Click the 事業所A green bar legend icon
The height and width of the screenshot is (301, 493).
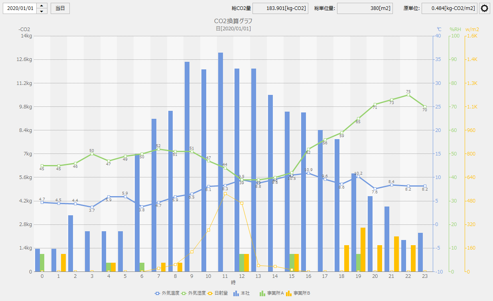coord(262,293)
